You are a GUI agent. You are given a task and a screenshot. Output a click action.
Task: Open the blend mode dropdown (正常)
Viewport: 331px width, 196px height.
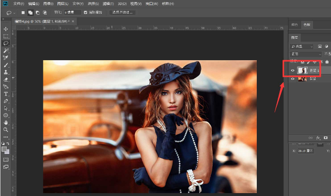pos(306,54)
